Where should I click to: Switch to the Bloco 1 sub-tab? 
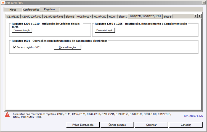click(123, 16)
